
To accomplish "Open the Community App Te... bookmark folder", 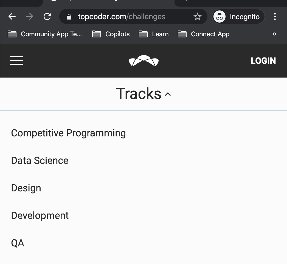I will point(45,34).
